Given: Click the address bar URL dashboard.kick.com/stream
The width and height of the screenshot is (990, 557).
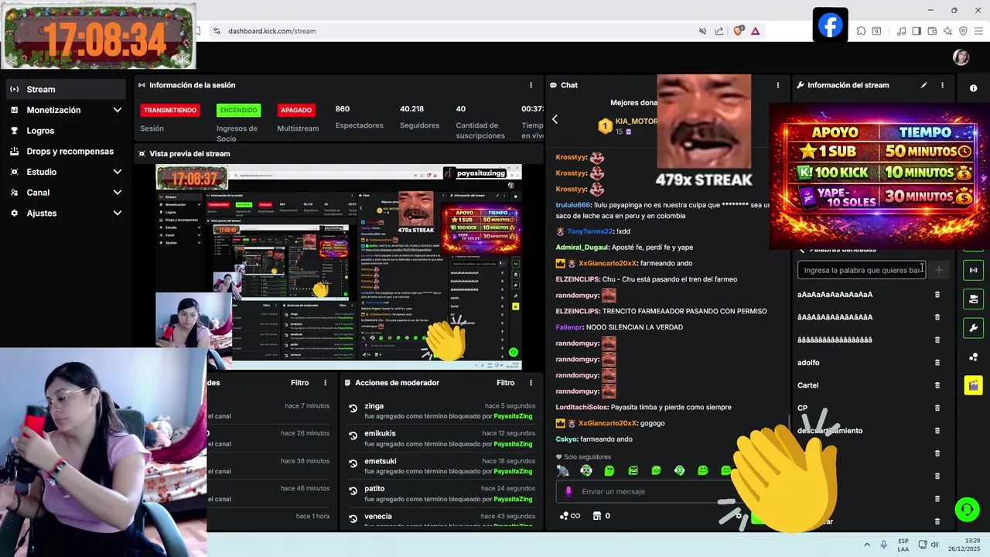Looking at the screenshot, I should [x=271, y=31].
